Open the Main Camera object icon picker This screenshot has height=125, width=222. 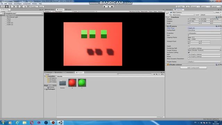pyautogui.click(x=167, y=13)
